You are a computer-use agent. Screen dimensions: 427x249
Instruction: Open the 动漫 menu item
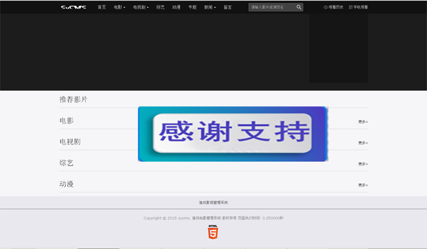177,7
